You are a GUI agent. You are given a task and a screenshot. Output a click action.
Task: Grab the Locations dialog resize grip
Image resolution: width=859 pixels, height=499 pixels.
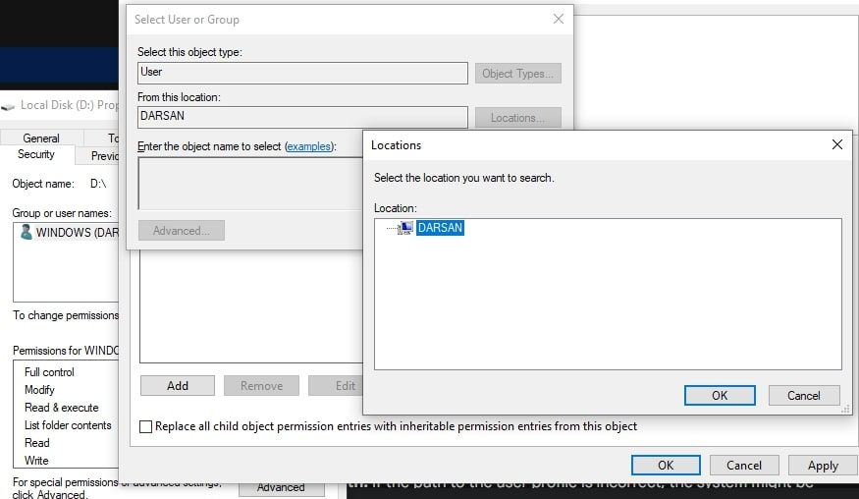pos(846,409)
